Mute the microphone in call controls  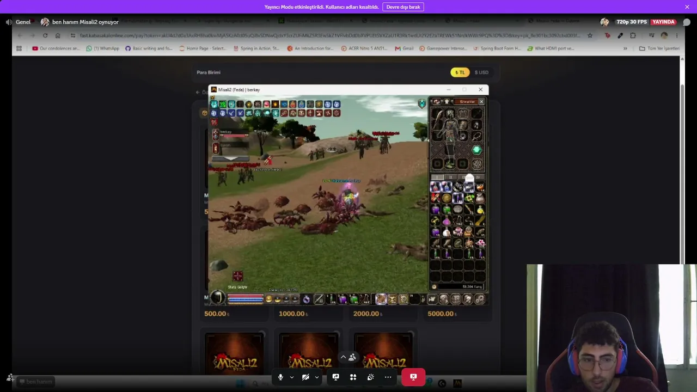pyautogui.click(x=280, y=377)
